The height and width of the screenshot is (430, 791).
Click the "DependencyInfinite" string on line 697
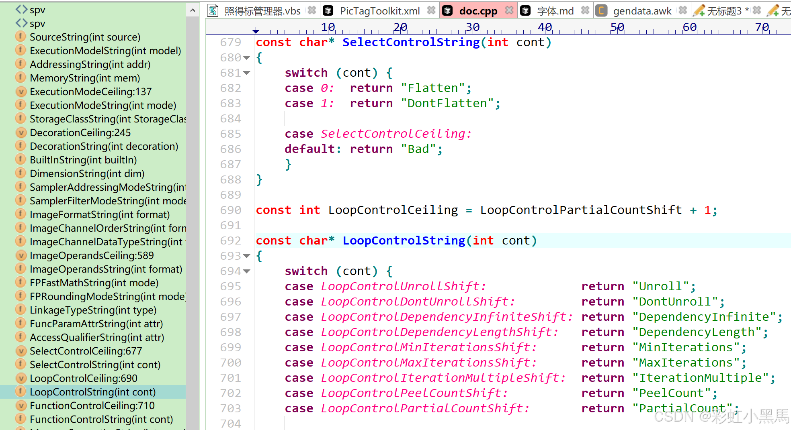[x=704, y=317]
